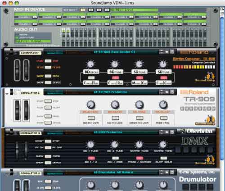Open Channel 1 device dropdown in MIDI In
Image resolution: width=225 pixels, height=191 pixels.
(35, 17)
